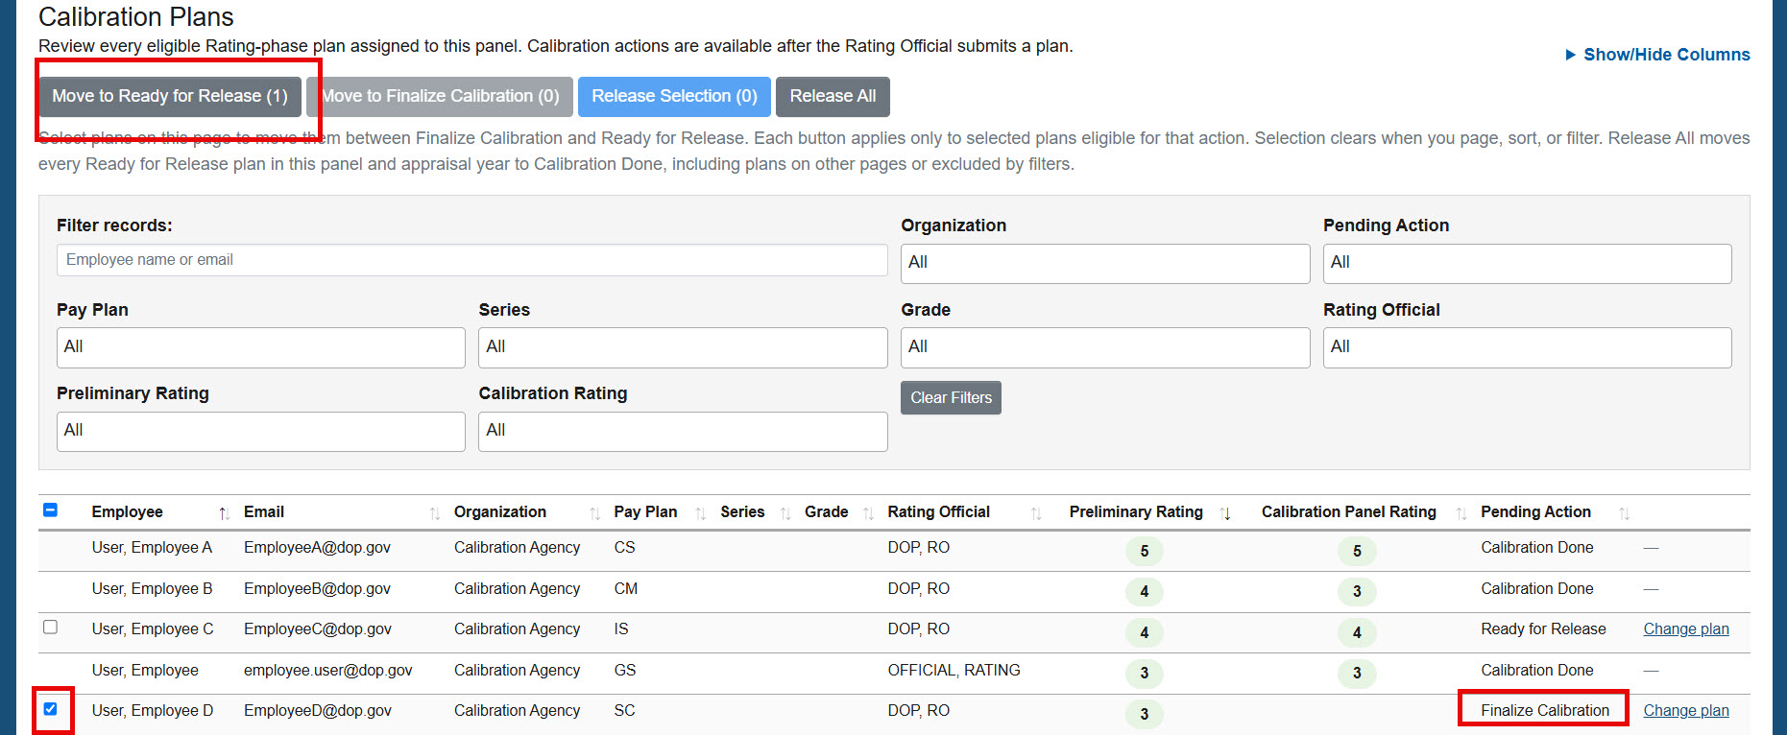Open the Rating Official filter dropdown
Viewport: 1787px width, 735px height.
pyautogui.click(x=1527, y=347)
